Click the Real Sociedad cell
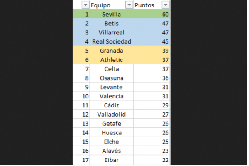 click(x=111, y=41)
